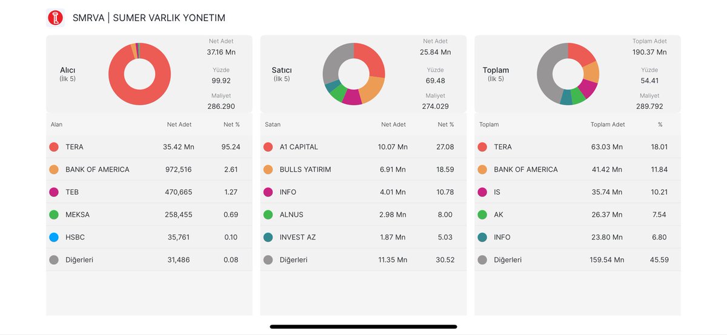This screenshot has width=727, height=335.
Task: Click Alıcı Yüzde value 99.92
Action: point(221,80)
